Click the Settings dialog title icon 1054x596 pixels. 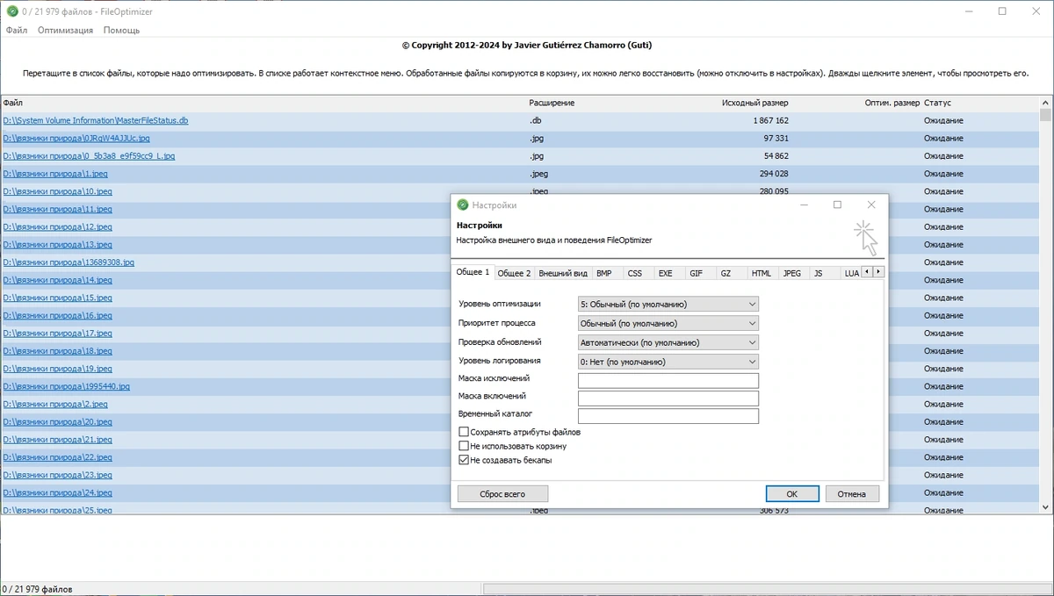point(463,205)
